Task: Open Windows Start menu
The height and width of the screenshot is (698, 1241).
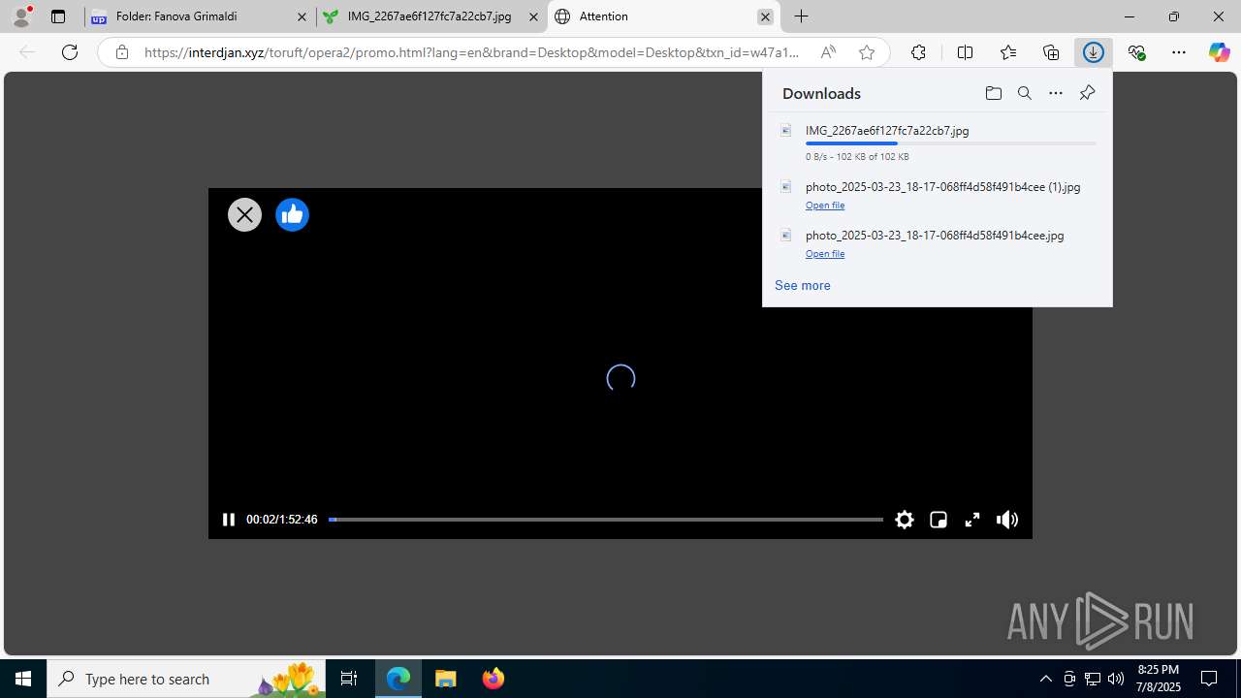Action: [x=23, y=679]
